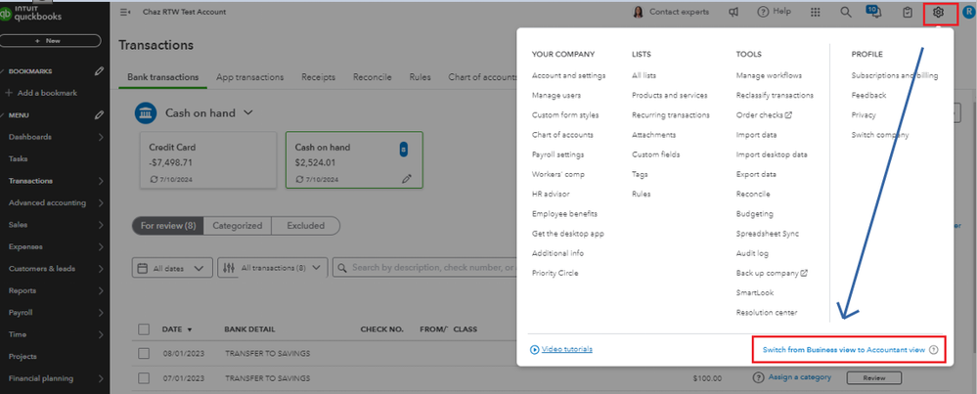Click the megaphone announcements icon
Viewport: 977px width, 394px height.
click(733, 13)
